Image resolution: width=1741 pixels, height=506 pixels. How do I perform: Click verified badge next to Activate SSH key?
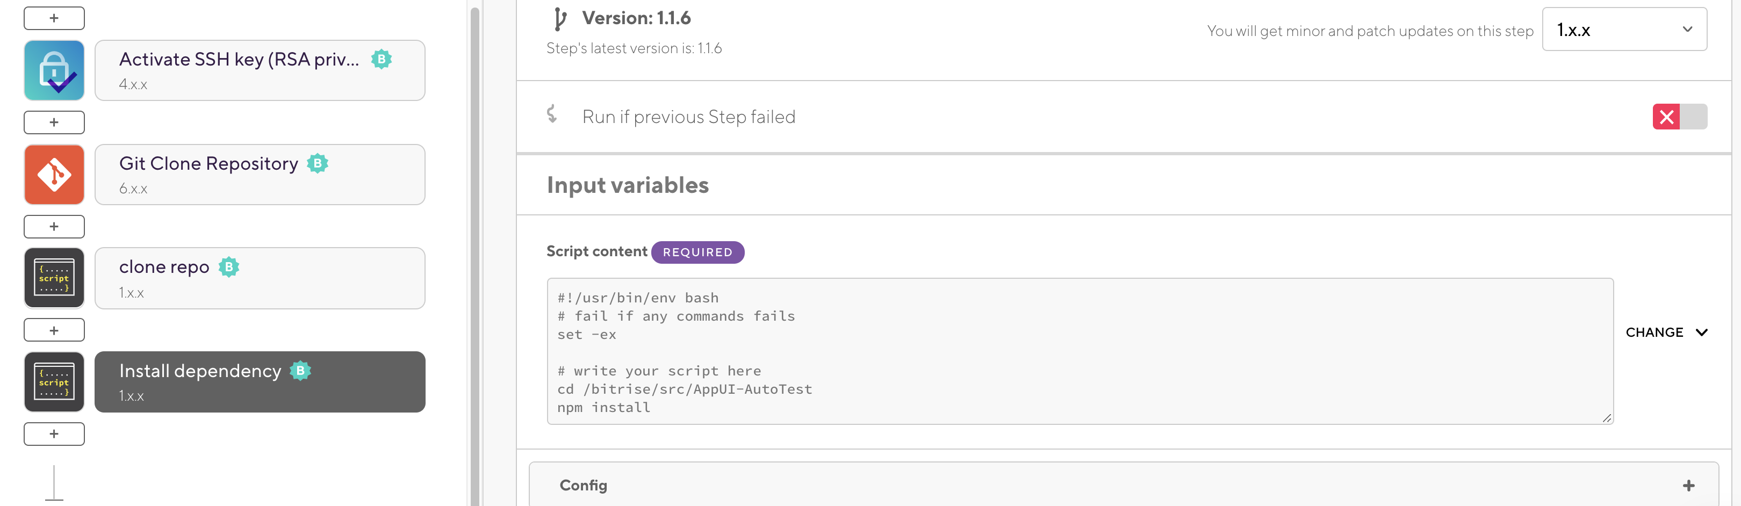point(382,60)
